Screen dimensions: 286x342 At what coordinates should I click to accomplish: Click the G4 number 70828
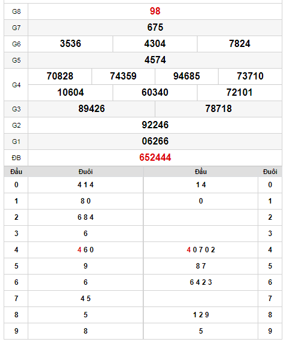[60, 76]
